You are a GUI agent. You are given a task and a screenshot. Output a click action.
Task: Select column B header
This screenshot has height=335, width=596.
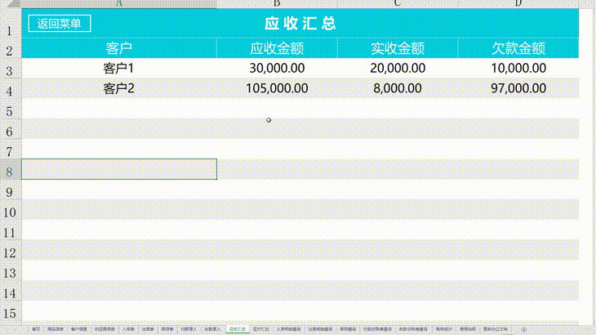pos(277,3)
